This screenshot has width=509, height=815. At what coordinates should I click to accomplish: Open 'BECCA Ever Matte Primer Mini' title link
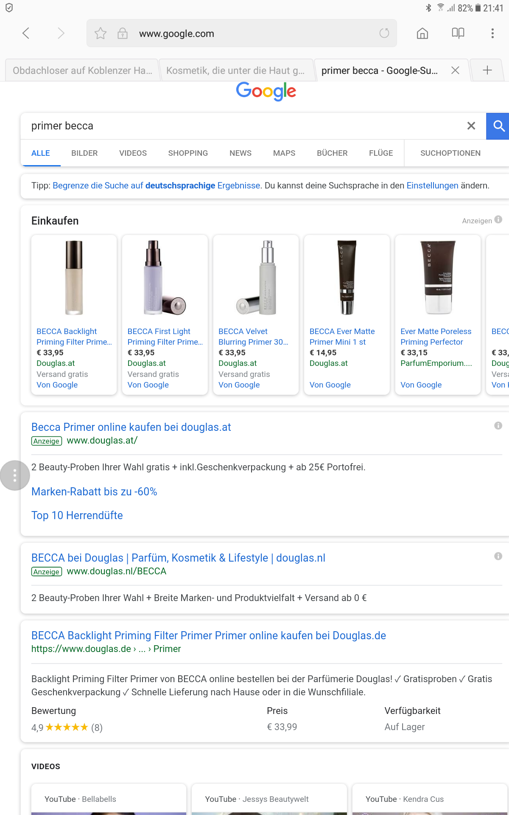(342, 337)
